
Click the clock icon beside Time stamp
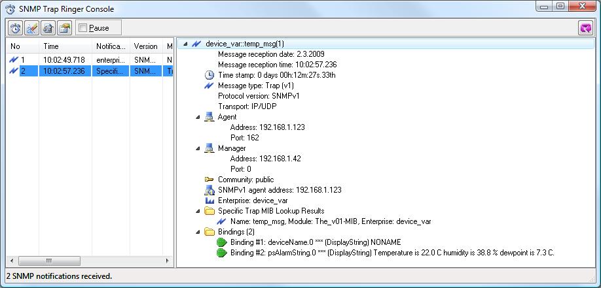(209, 75)
